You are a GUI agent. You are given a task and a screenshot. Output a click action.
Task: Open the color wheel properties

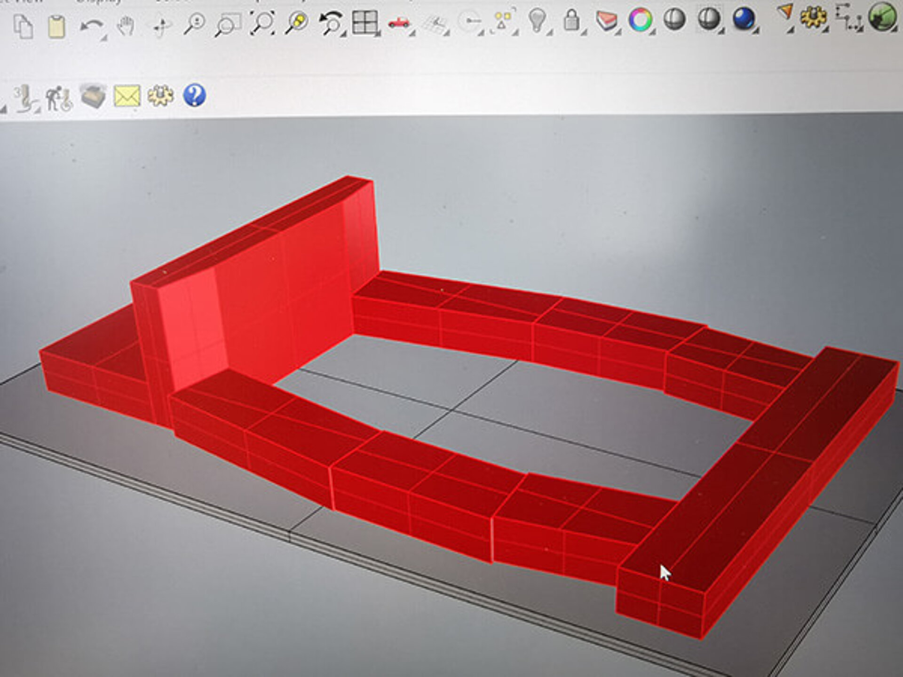[x=641, y=20]
